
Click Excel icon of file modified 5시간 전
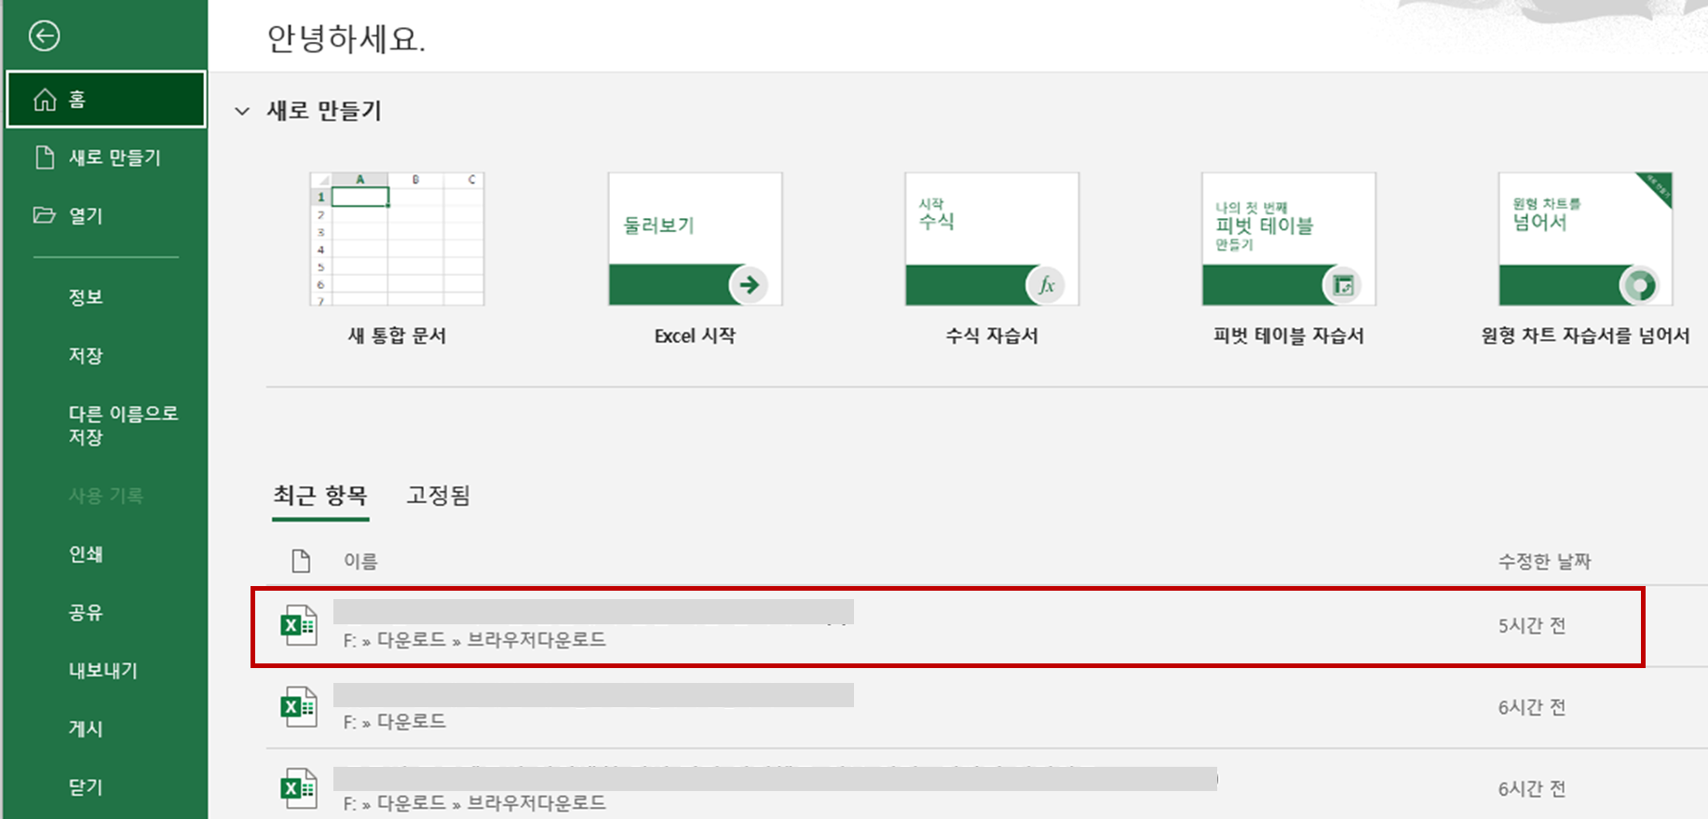pyautogui.click(x=299, y=625)
